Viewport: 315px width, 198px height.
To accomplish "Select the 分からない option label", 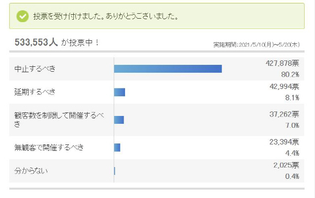I will pyautogui.click(x=31, y=170).
